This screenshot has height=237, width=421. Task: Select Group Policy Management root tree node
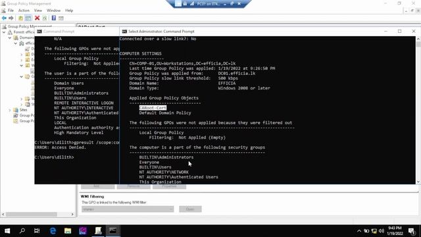[x=30, y=26]
